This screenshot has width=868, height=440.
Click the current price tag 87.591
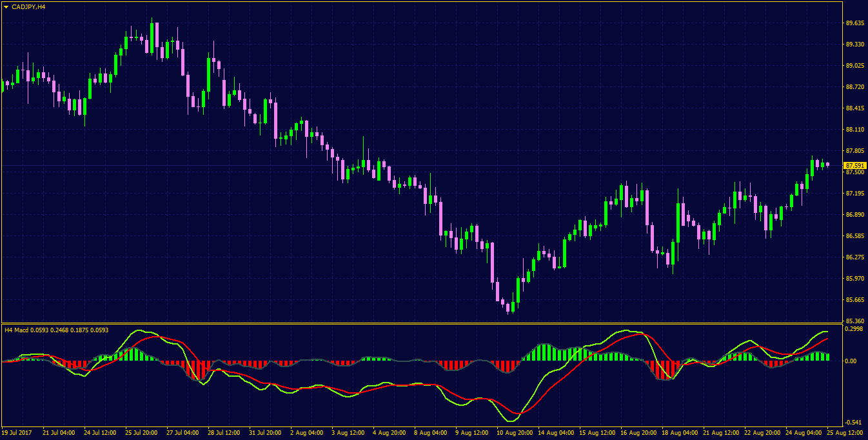pos(854,166)
